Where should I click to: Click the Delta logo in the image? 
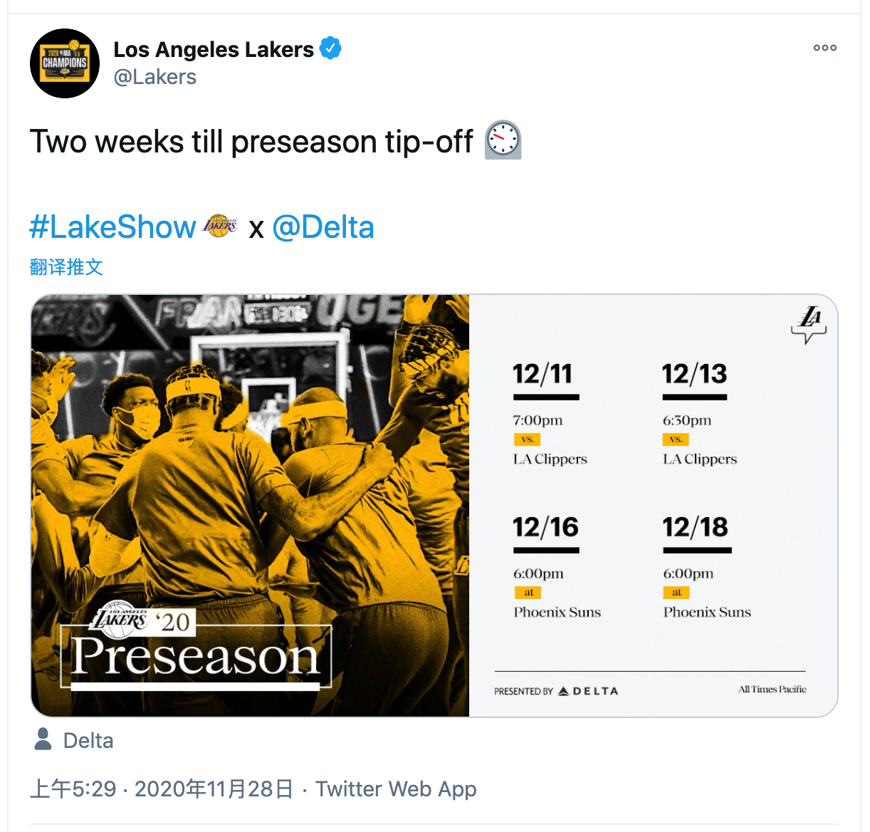(x=588, y=691)
